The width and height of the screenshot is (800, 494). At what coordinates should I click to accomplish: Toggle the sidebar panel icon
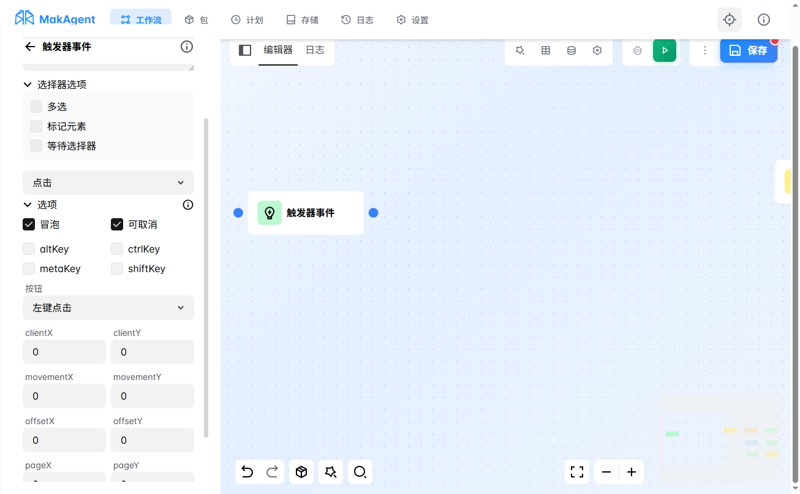245,50
